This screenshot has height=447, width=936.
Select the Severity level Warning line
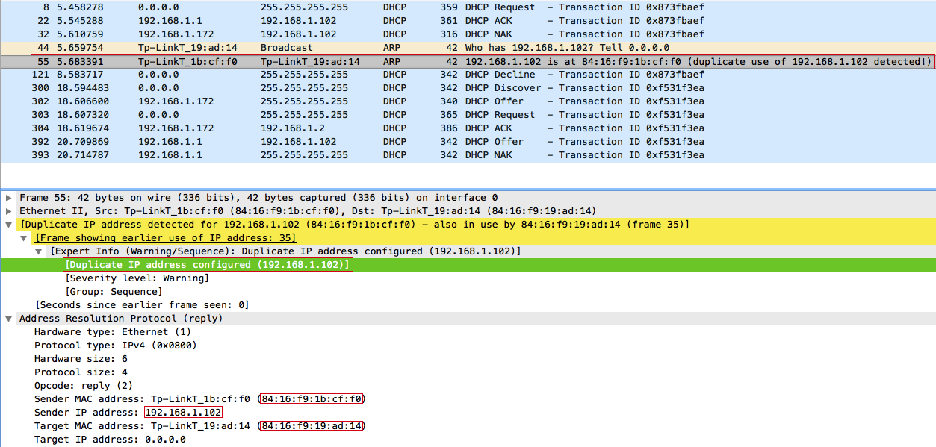pos(137,278)
